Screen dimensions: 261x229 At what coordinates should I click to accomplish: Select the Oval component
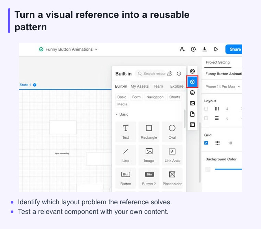click(172, 132)
